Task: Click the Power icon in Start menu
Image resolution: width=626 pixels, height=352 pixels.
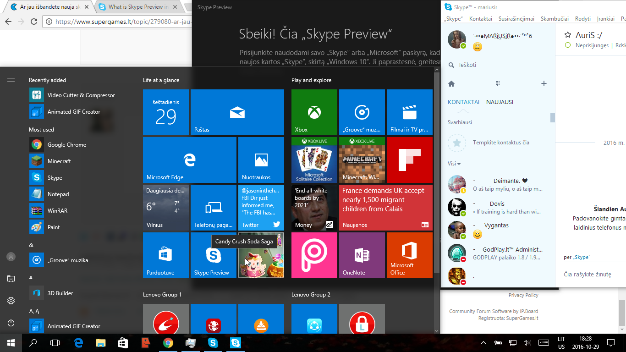Action: [11, 323]
